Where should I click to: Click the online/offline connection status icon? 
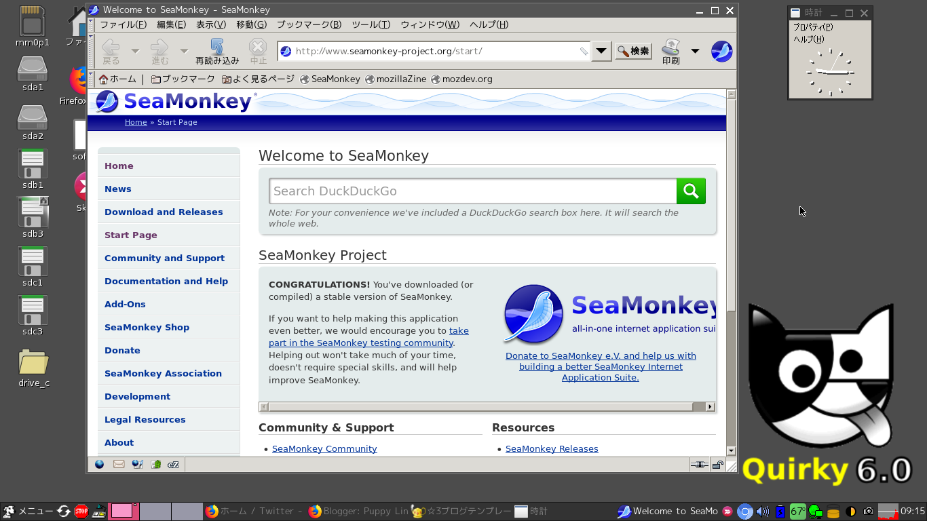click(699, 465)
